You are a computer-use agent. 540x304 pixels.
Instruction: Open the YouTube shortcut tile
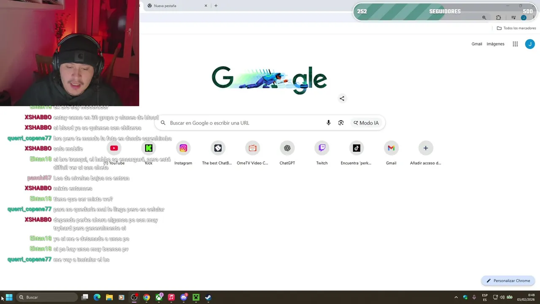(x=114, y=153)
